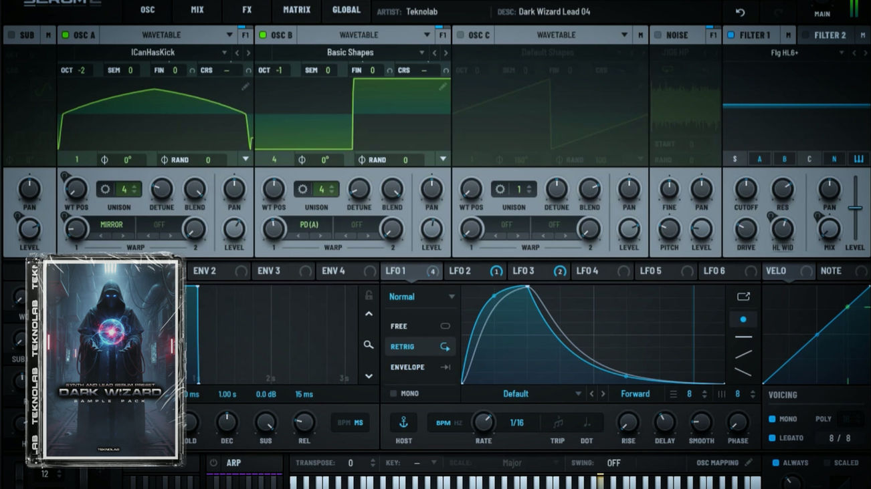871x489 pixels.
Task: Open the MATRIX tab
Action: 296,10
